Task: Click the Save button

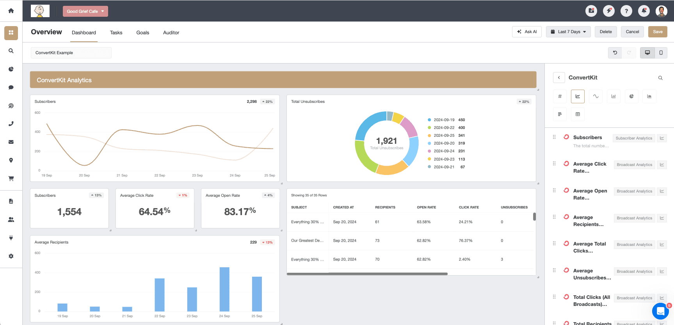Action: pos(658,32)
